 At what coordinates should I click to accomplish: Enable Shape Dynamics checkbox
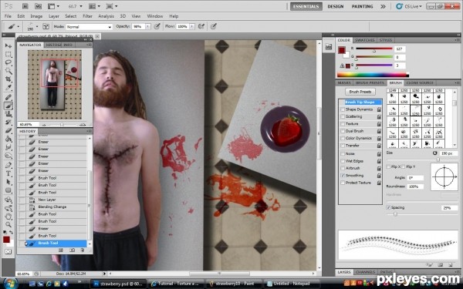click(343, 109)
